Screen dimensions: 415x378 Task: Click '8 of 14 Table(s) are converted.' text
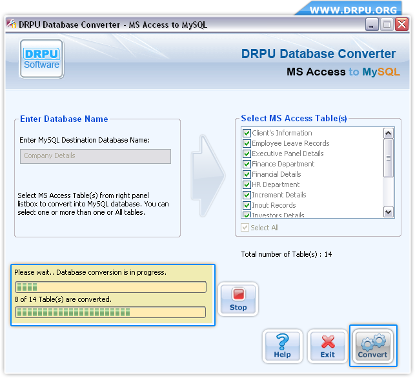pyautogui.click(x=63, y=299)
